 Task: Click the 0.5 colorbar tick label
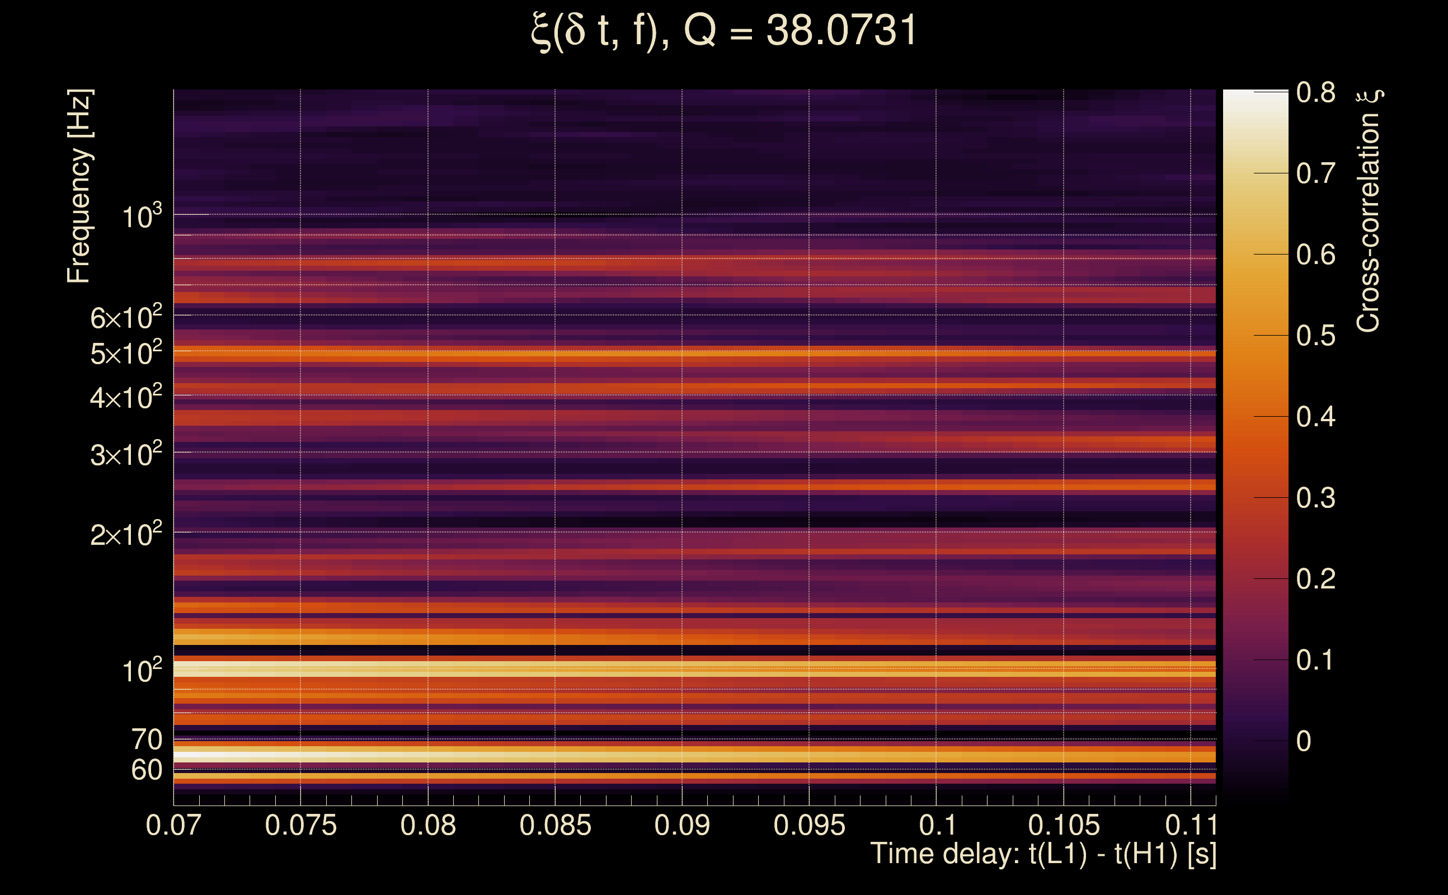point(1315,336)
